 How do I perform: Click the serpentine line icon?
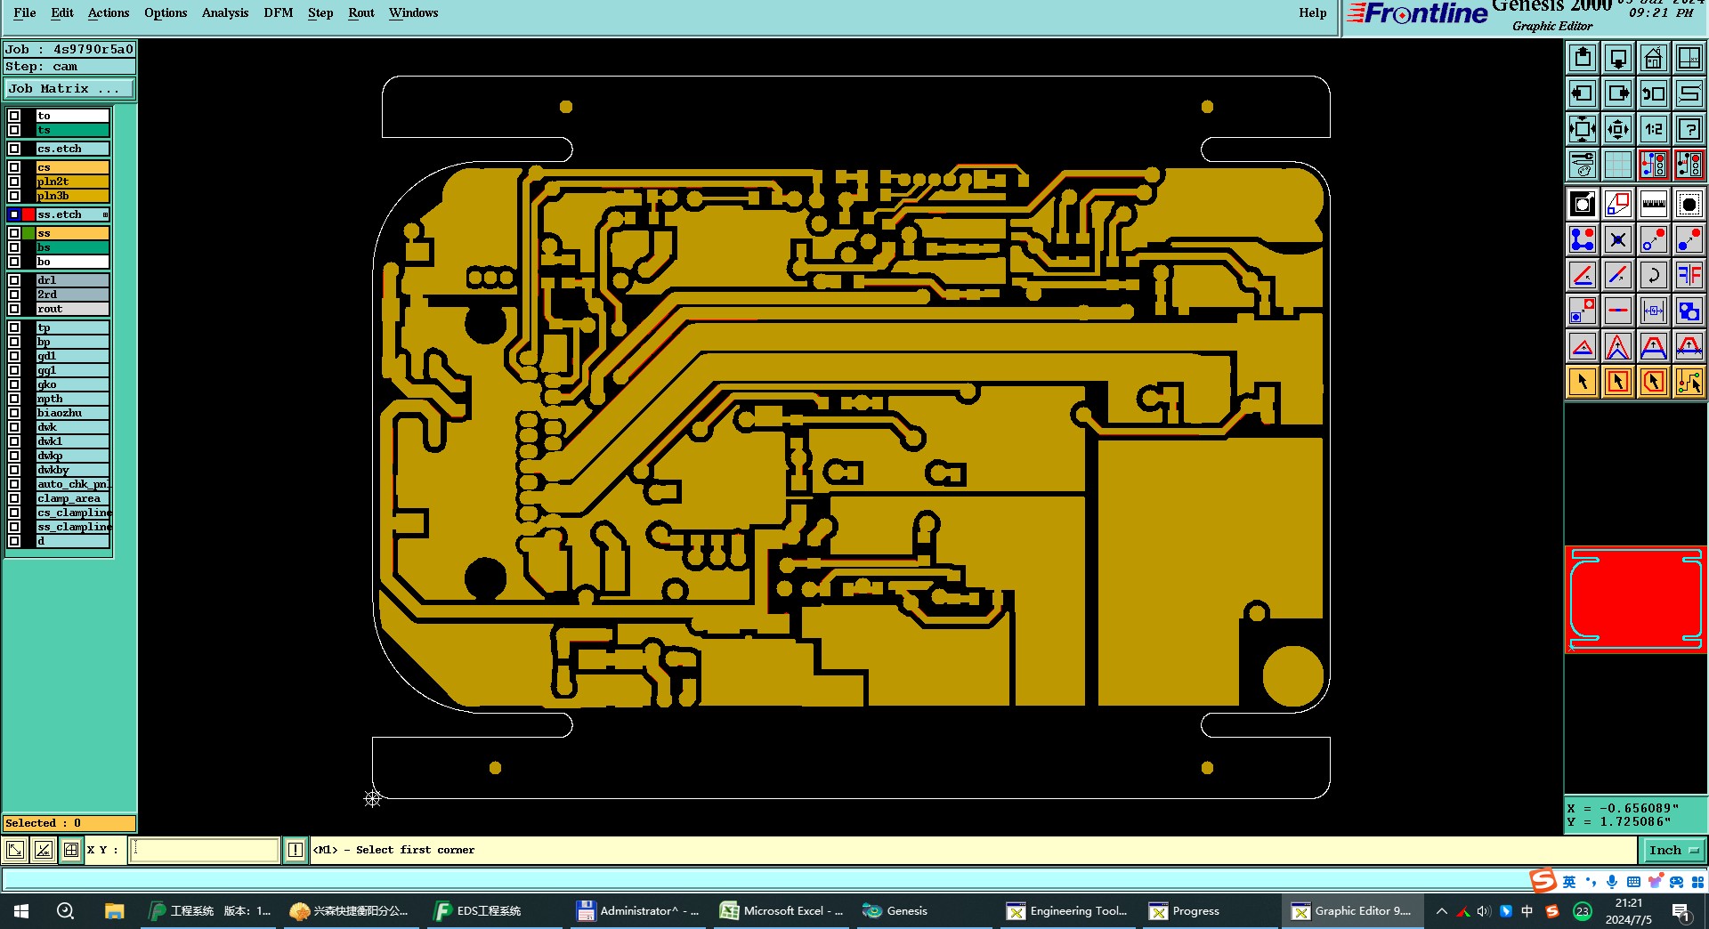pyautogui.click(x=1689, y=93)
